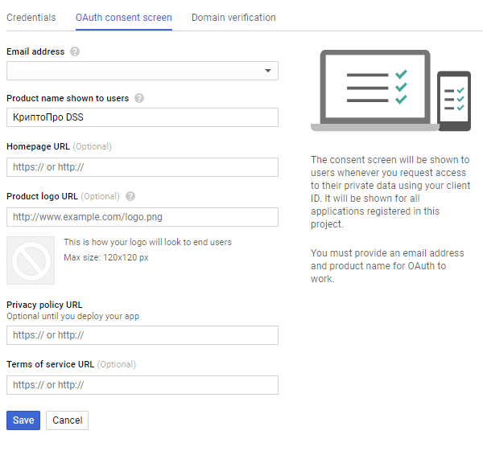The height and width of the screenshot is (455, 483).
Task: Select the Terms of service URL input
Action: [142, 385]
